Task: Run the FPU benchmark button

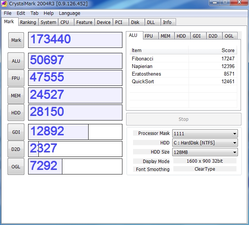Action: point(16,78)
